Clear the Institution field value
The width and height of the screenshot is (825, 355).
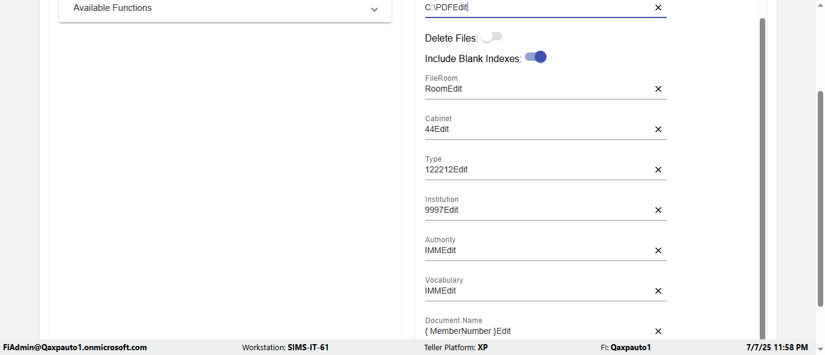point(658,210)
